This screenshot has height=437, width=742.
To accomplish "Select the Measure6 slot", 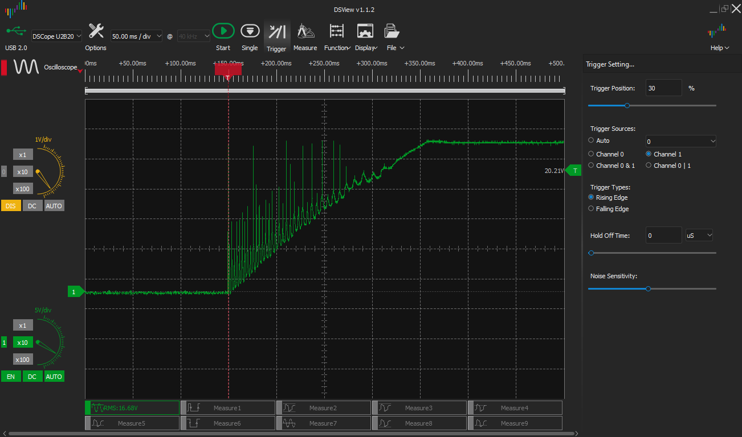I will point(228,423).
